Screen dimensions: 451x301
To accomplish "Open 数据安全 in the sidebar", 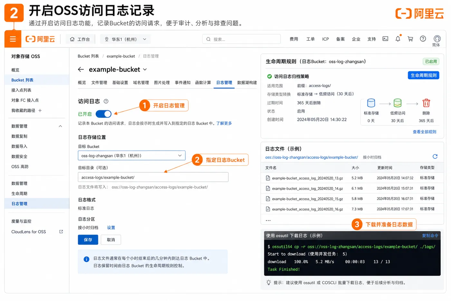I will coord(19,156).
